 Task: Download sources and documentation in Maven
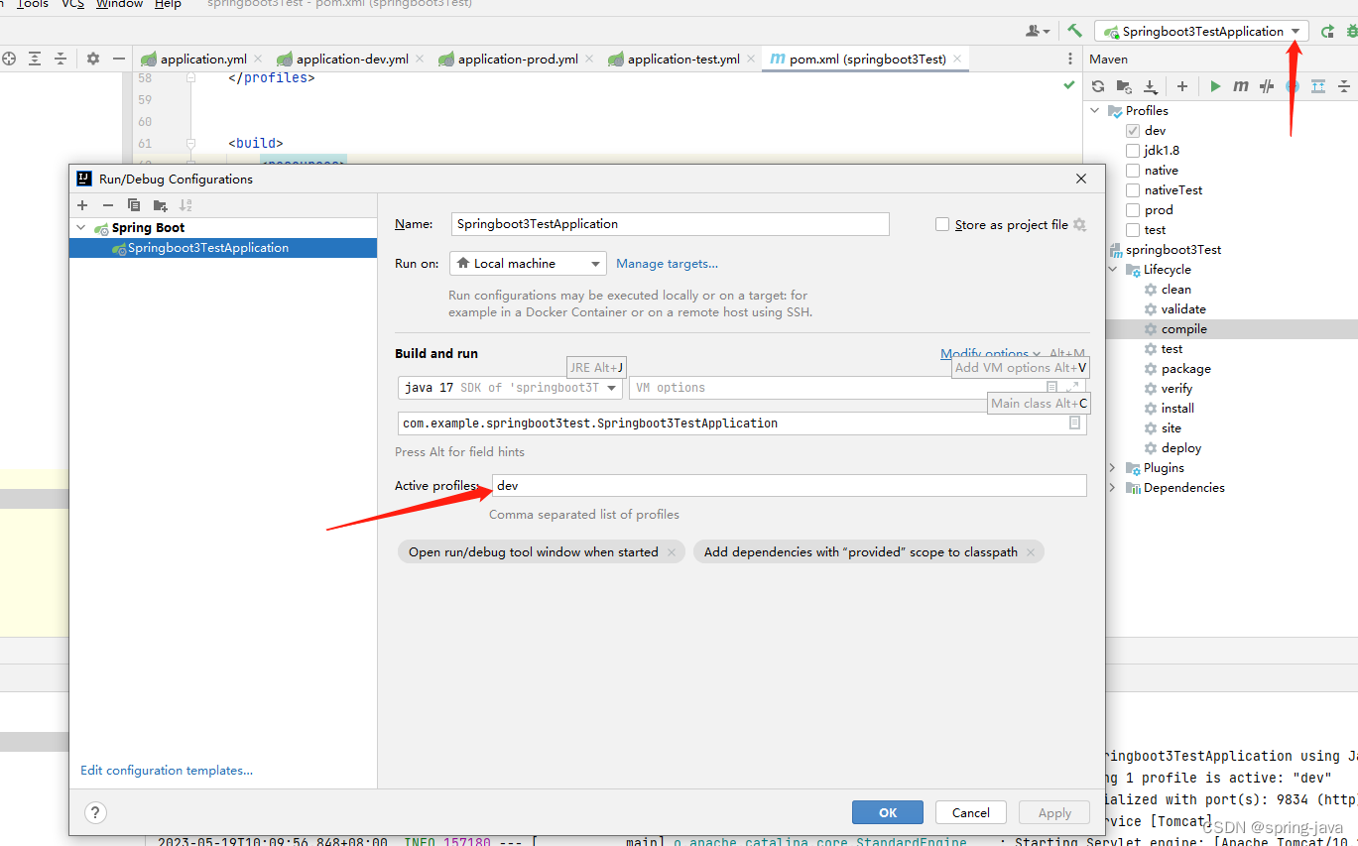(1150, 86)
